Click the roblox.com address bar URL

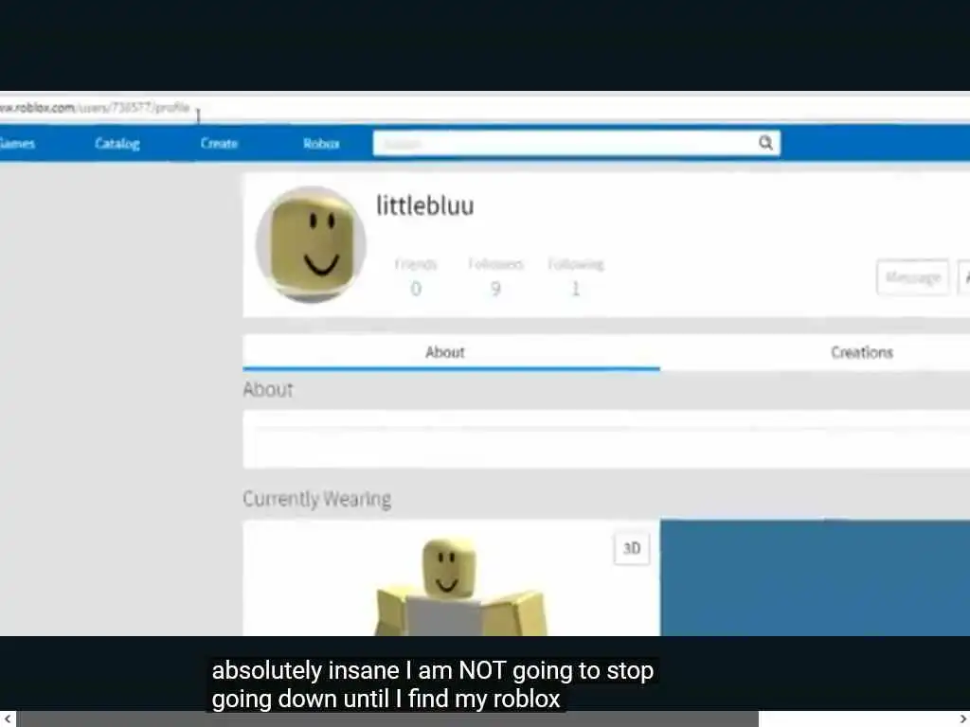pyautogui.click(x=95, y=108)
